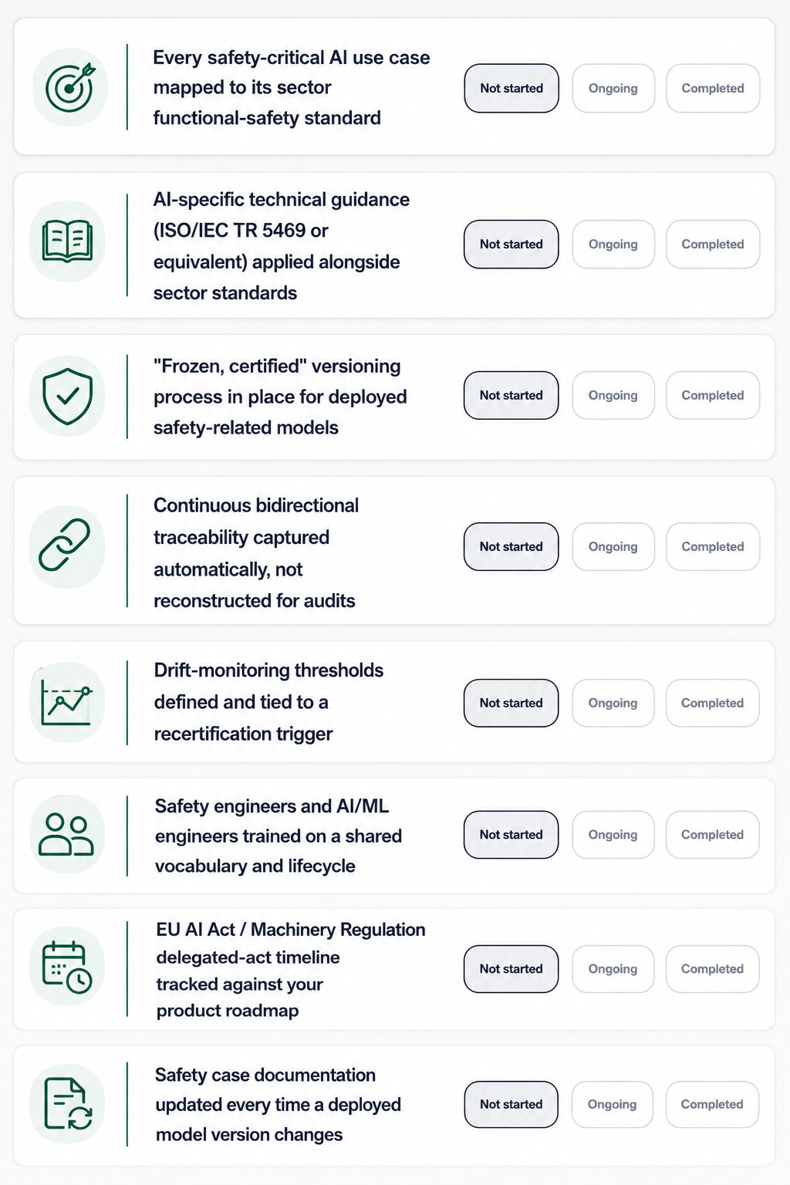Select Ongoing for frozen, certified versioning process
Image resolution: width=790 pixels, height=1185 pixels.
tap(613, 396)
